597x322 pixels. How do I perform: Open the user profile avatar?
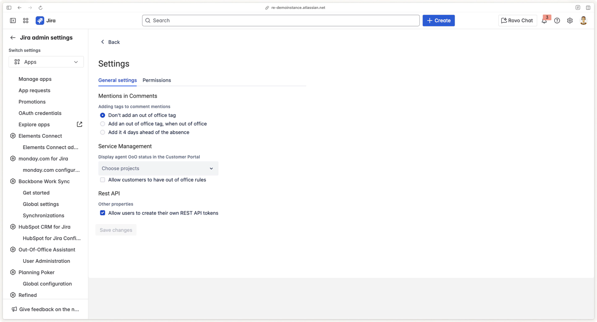tap(583, 21)
